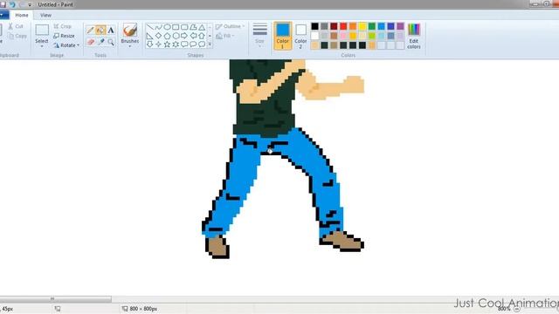Switch to the View tab

coord(45,16)
